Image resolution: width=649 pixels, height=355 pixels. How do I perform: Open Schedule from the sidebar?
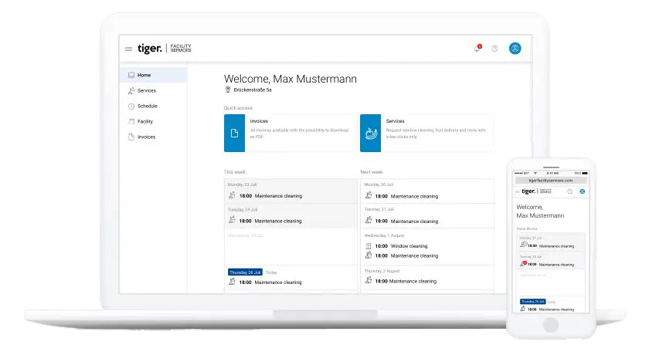pyautogui.click(x=147, y=106)
